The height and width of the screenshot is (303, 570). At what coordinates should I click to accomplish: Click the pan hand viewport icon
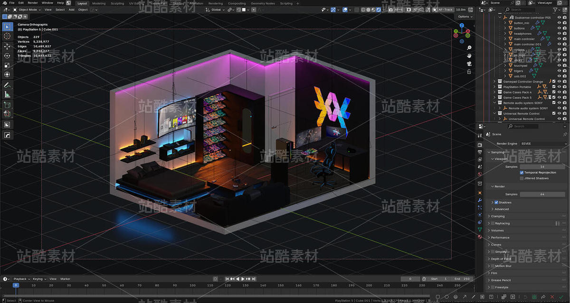pyautogui.click(x=469, y=55)
